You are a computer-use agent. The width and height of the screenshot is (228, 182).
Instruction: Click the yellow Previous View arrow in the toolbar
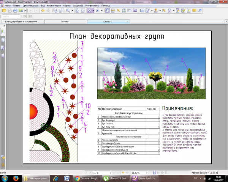(x=43, y=11)
